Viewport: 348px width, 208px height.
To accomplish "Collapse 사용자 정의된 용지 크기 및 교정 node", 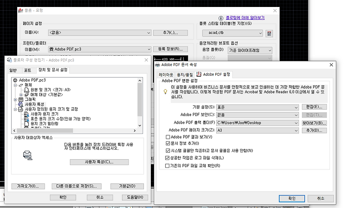I will click(15, 109).
